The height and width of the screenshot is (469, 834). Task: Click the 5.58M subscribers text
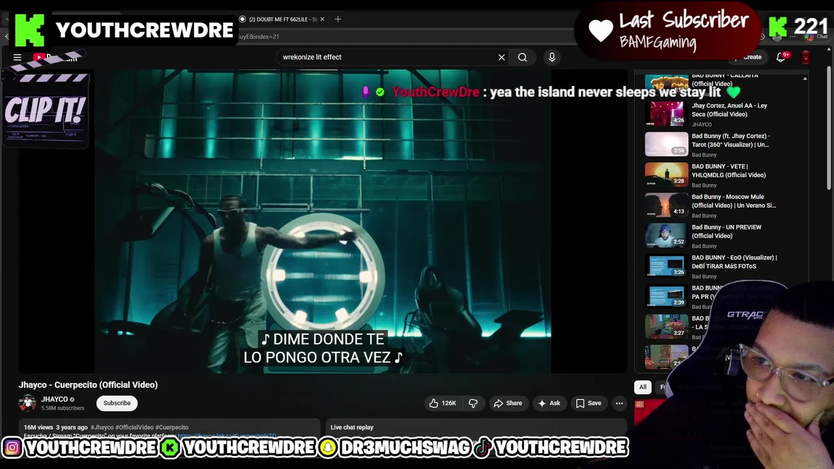pyautogui.click(x=63, y=408)
